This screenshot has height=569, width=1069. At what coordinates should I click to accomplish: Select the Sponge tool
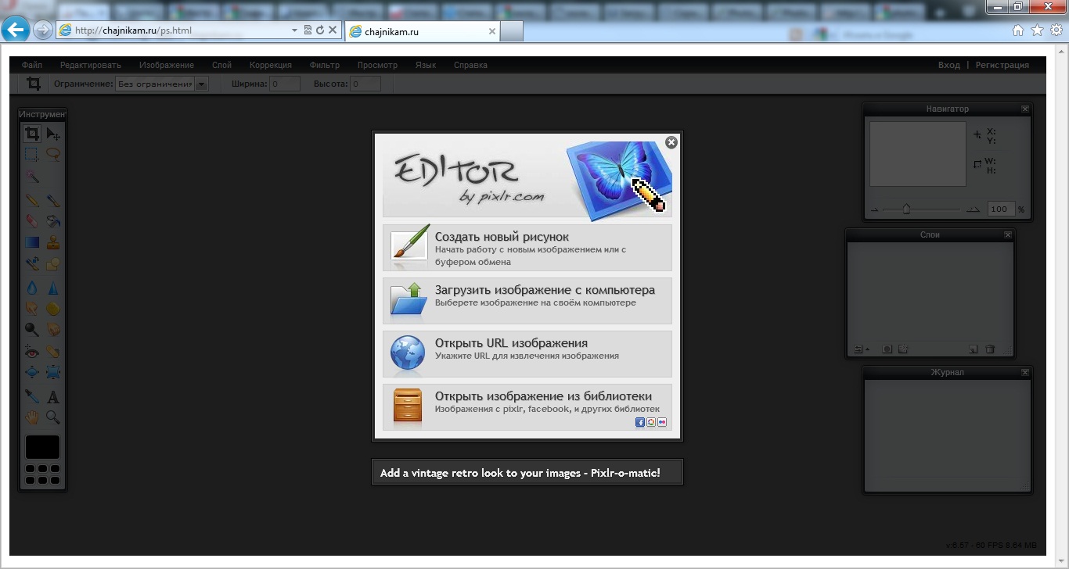coord(53,309)
